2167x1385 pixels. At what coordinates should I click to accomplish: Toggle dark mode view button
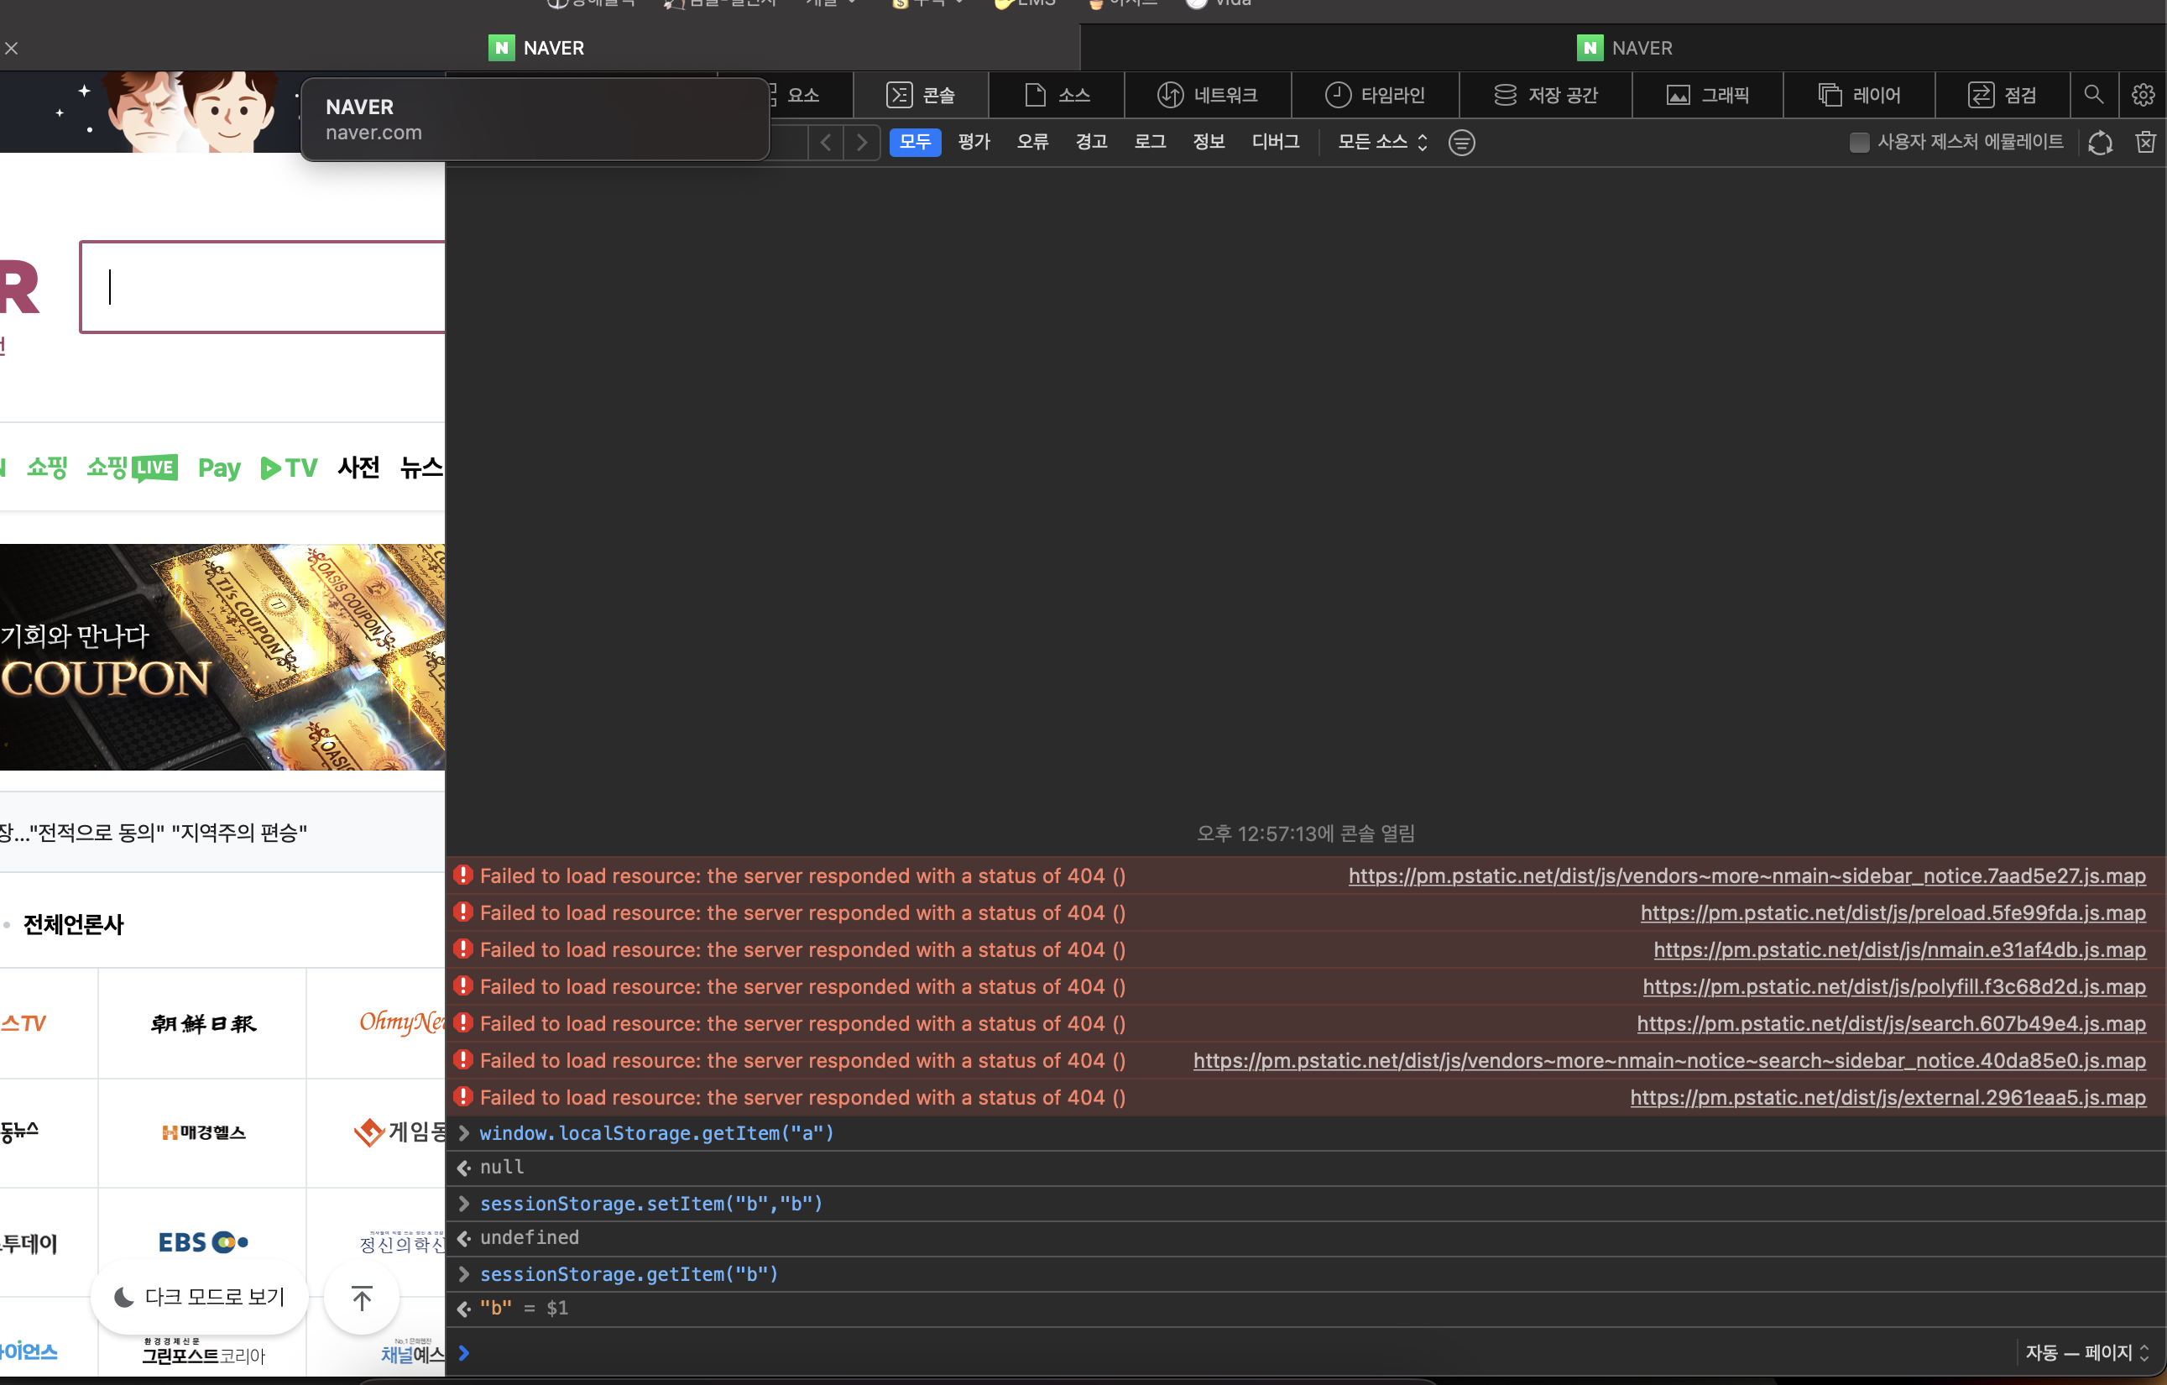tap(199, 1297)
